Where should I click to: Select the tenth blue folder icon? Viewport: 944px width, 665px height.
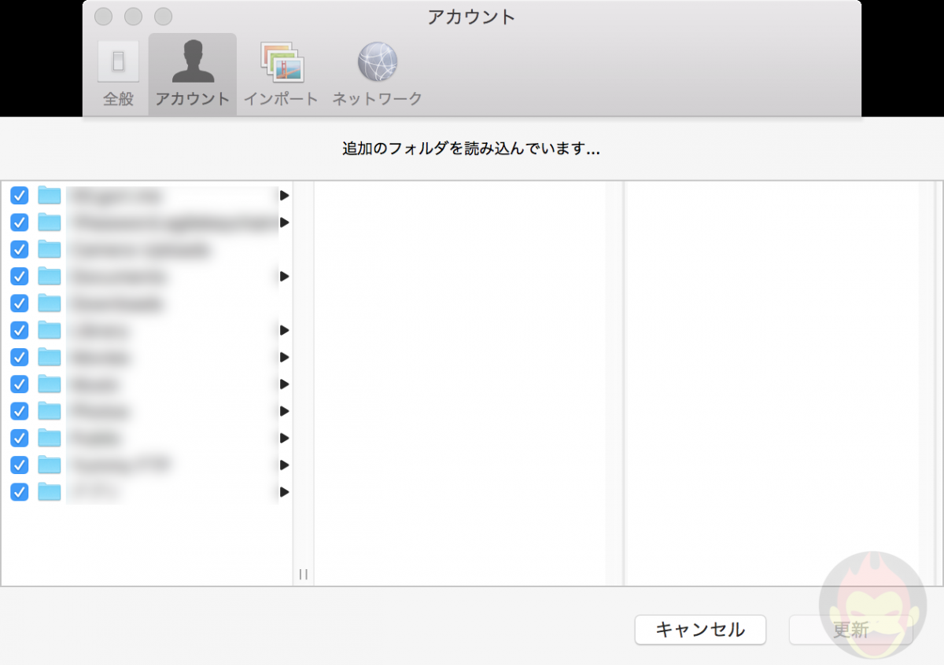pyautogui.click(x=49, y=438)
